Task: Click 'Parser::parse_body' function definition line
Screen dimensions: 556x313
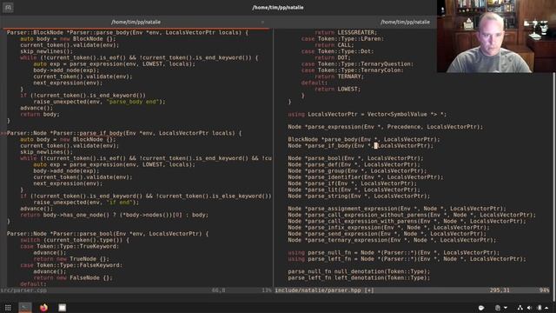Action: 128,32
